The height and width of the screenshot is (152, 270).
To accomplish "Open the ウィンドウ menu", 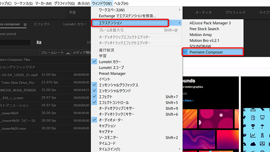I will tap(102, 3).
